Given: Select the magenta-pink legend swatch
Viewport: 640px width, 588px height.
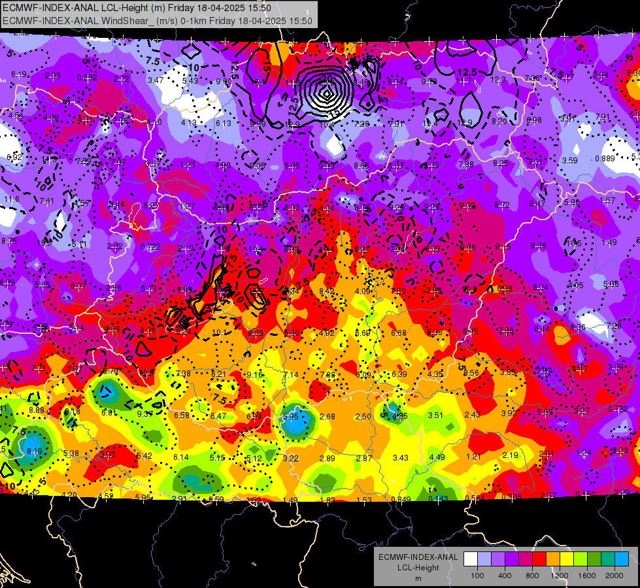Looking at the screenshot, I should click(526, 559).
